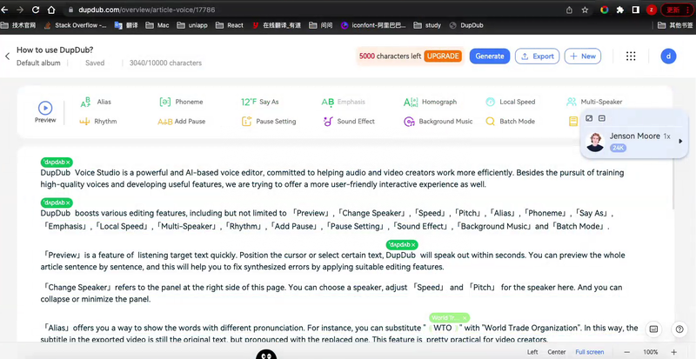
Task: Remove the first 'dʌpdʌb' phoneme tag
Action: 69,163
